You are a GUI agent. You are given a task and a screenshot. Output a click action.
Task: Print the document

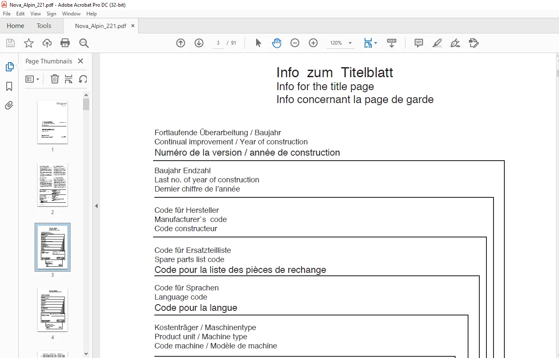(65, 43)
